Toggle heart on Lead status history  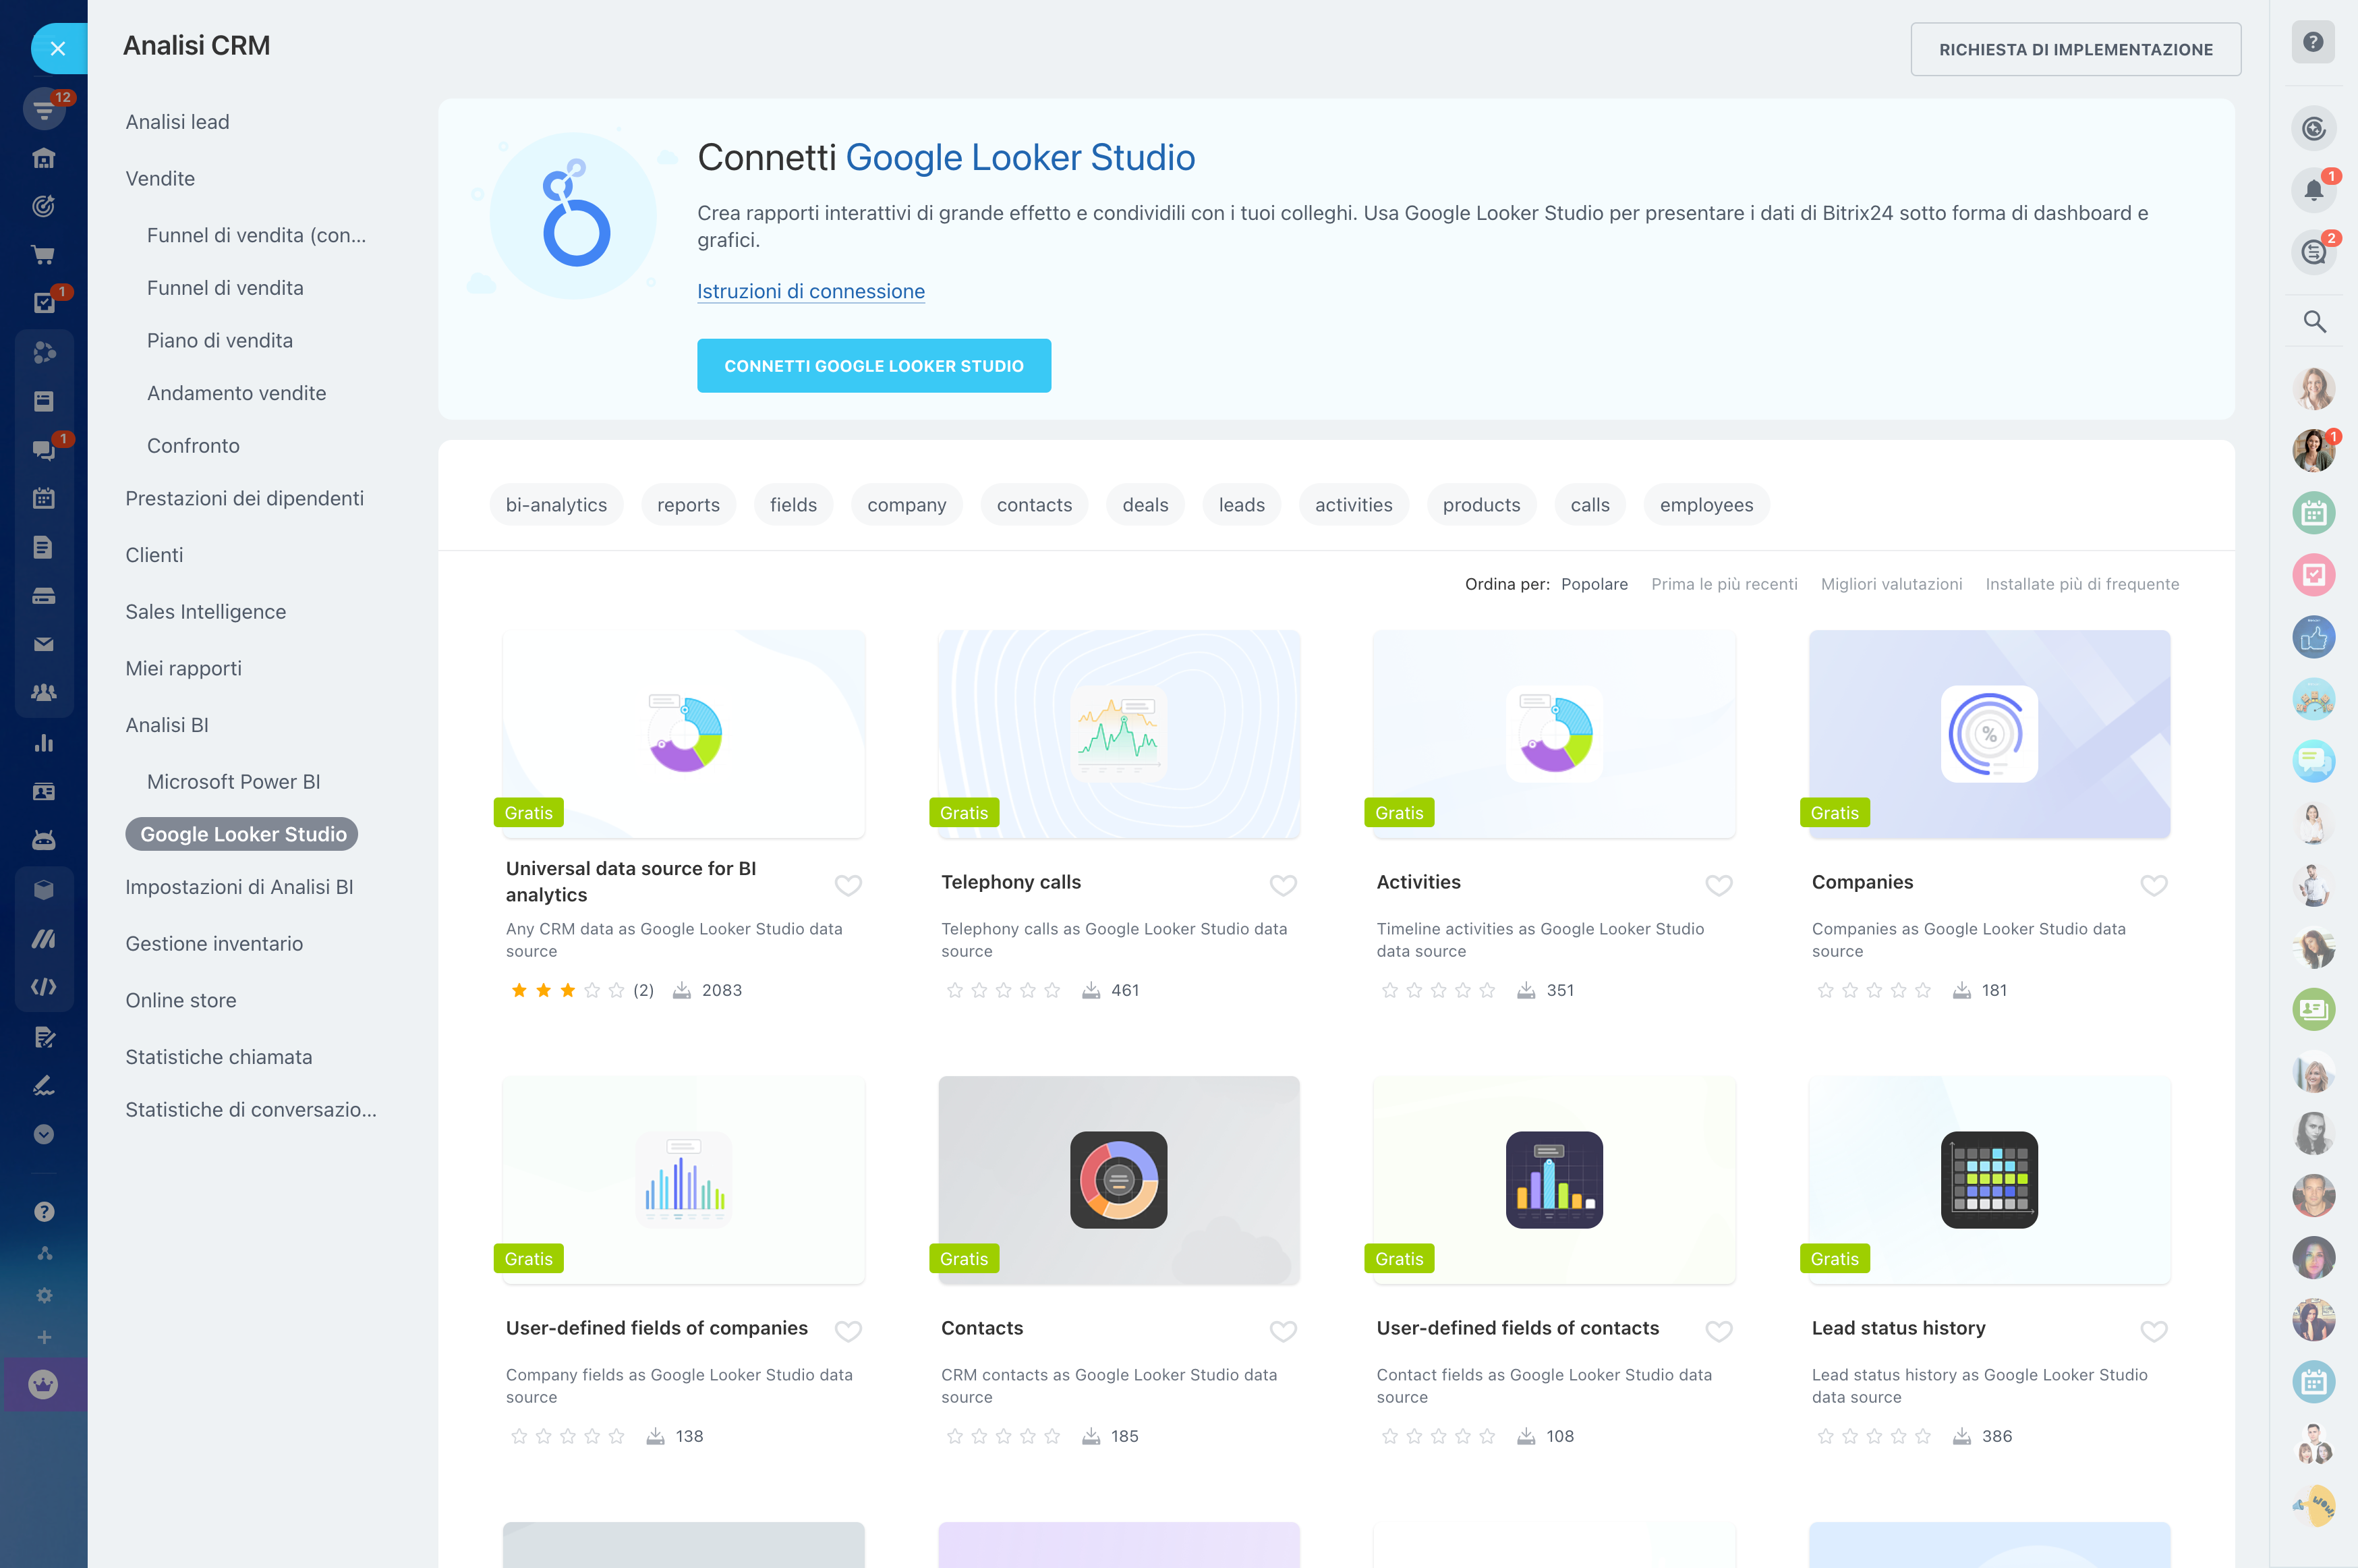tap(2153, 1331)
